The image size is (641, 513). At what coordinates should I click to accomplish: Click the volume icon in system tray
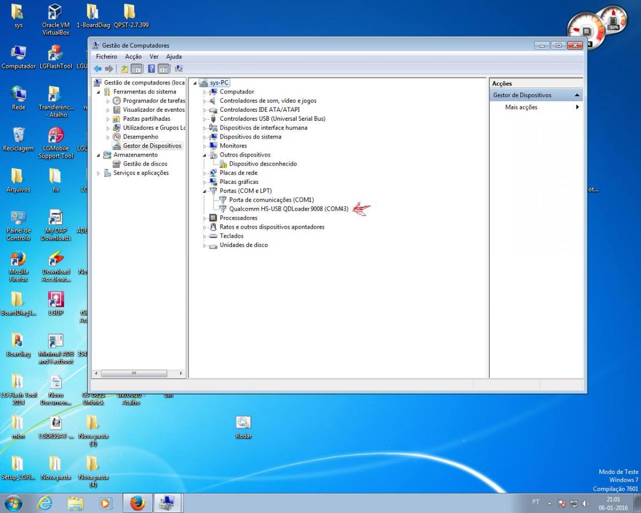click(586, 503)
